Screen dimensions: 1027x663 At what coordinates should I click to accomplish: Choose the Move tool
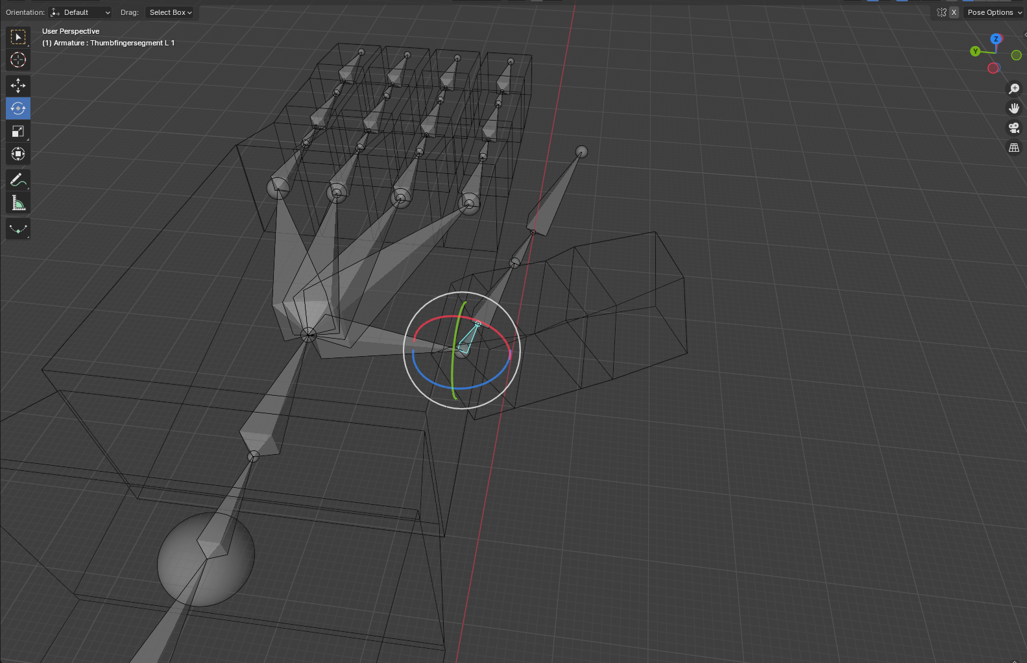pyautogui.click(x=18, y=86)
